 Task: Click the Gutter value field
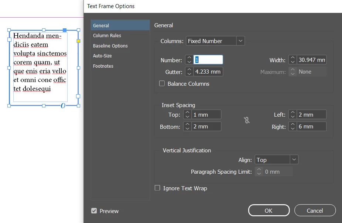tap(208, 72)
